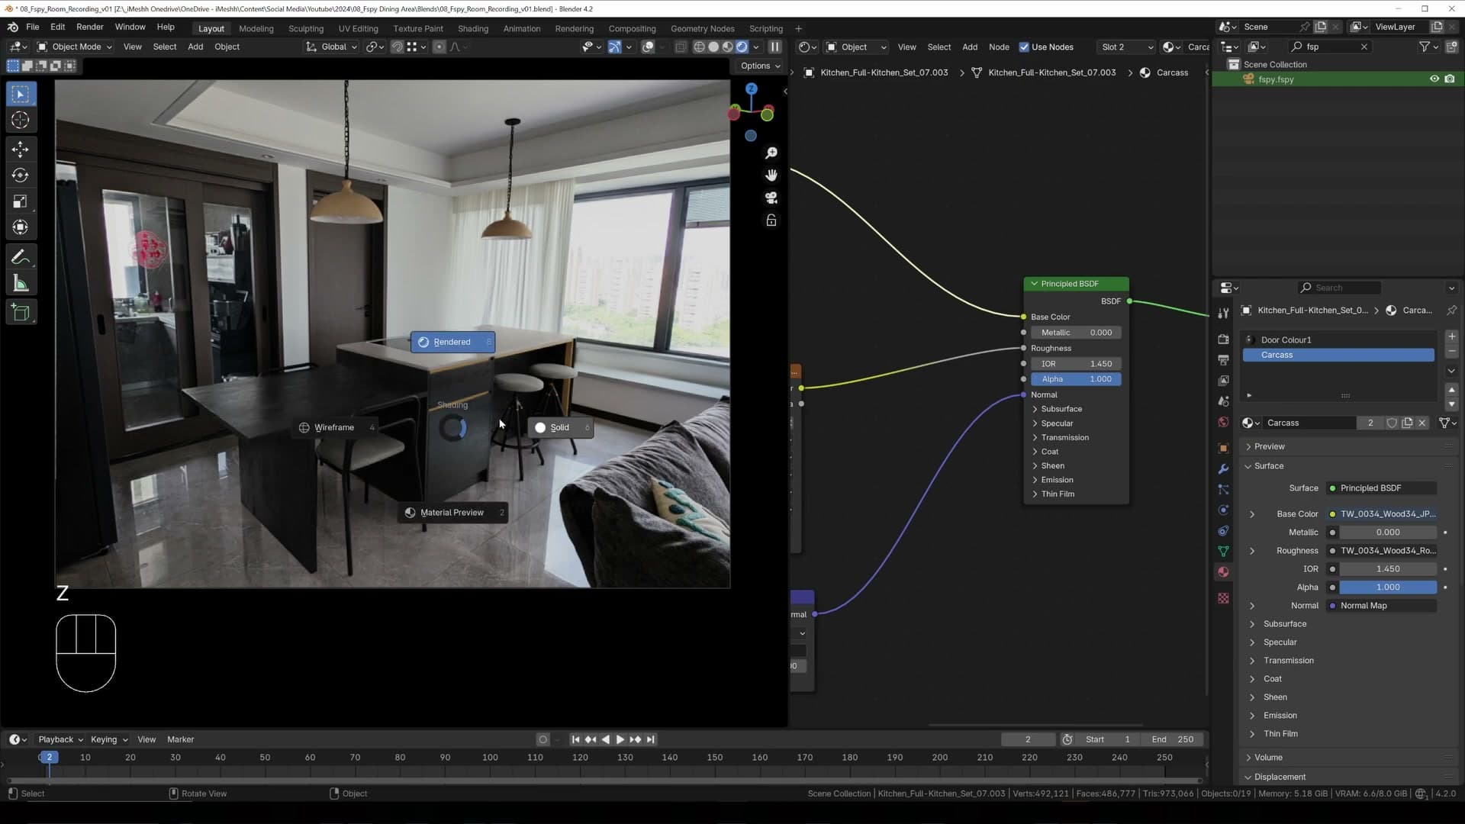Viewport: 1465px width, 824px height.
Task: Switch to the Geometry Nodes workspace tab
Action: 703,28
